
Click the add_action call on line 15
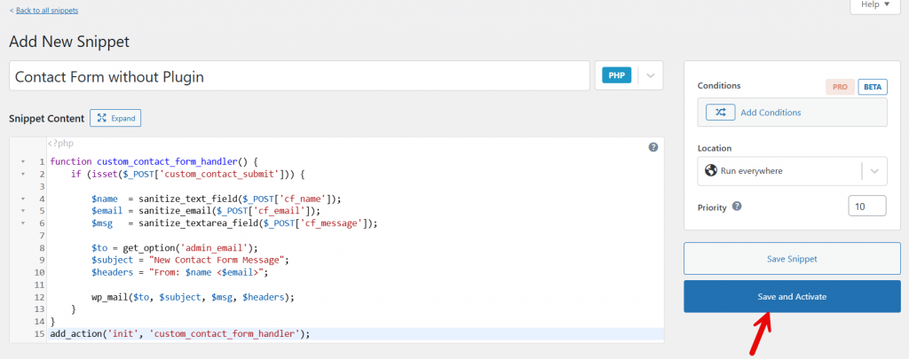coord(76,334)
